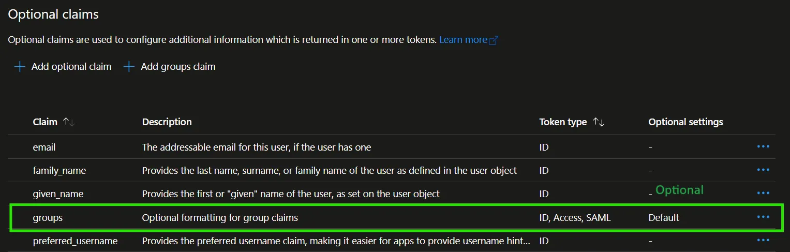Image resolution: width=790 pixels, height=252 pixels.
Task: Click the external link icon after Learn more
Action: click(493, 40)
